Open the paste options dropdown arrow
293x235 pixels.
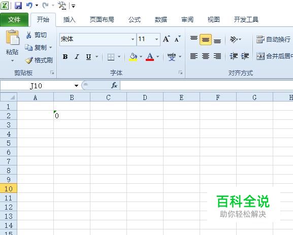(12, 61)
